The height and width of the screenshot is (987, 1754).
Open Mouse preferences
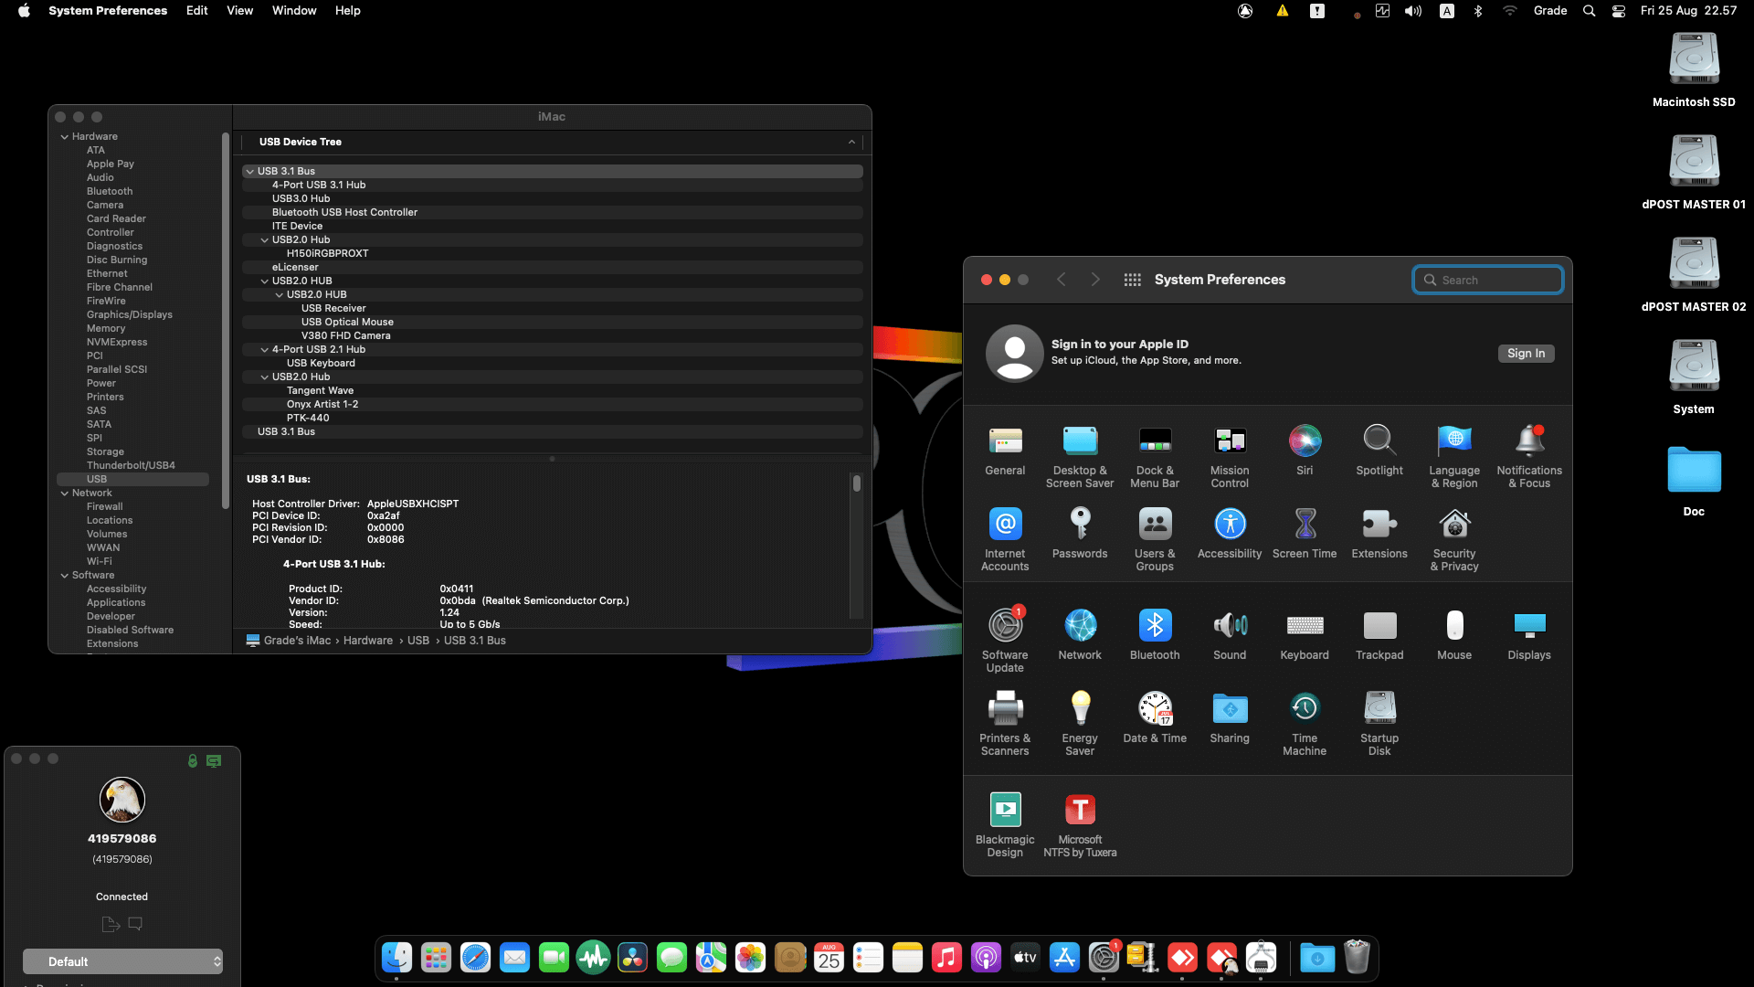coord(1454,635)
